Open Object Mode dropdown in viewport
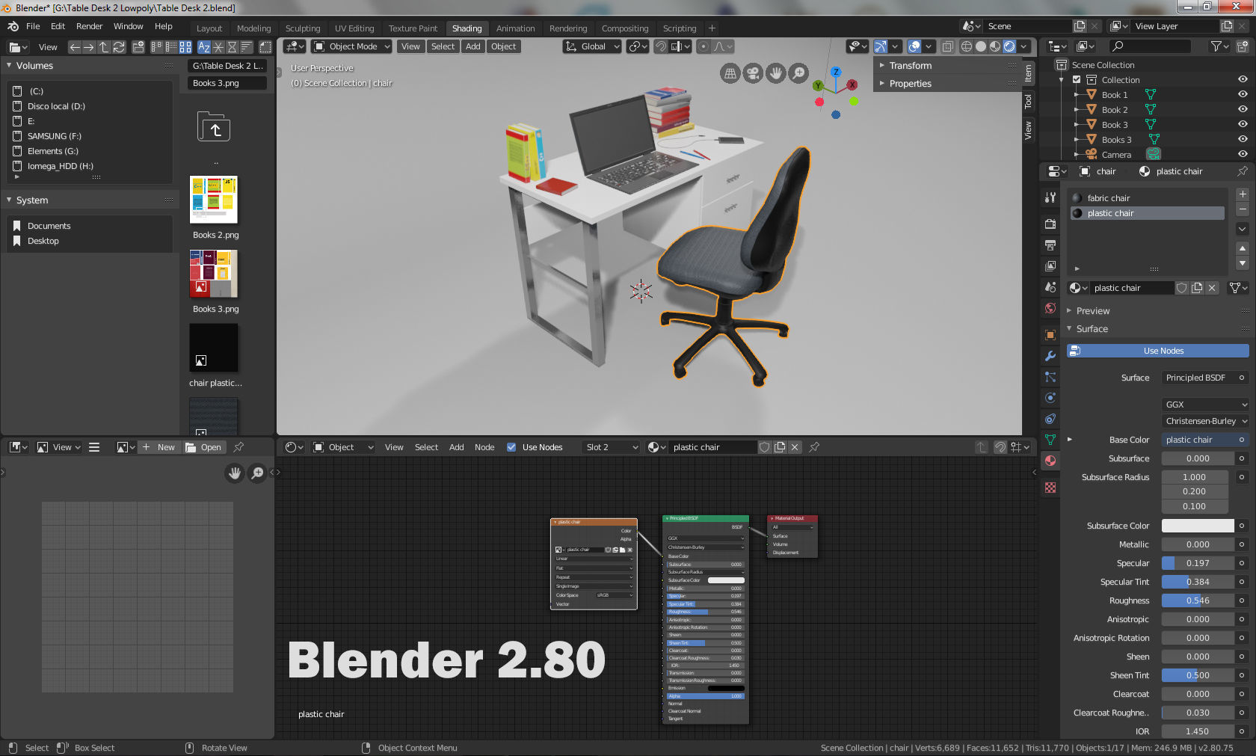Screen dimensions: 1256x756 tap(352, 46)
